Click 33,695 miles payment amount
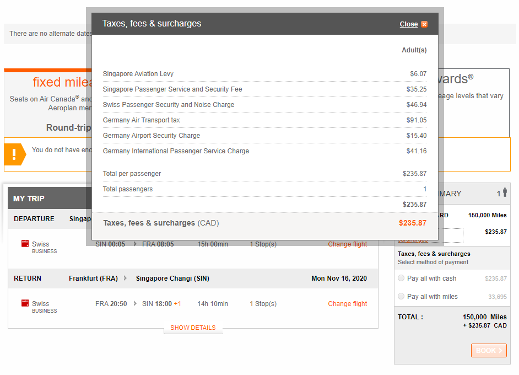The width and height of the screenshot is (519, 375). 498,297
